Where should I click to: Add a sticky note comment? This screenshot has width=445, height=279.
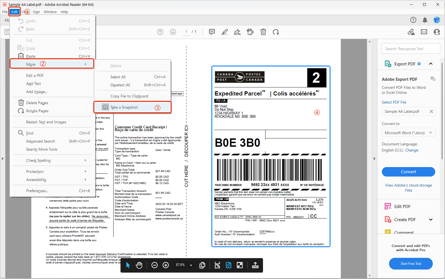click(x=212, y=32)
